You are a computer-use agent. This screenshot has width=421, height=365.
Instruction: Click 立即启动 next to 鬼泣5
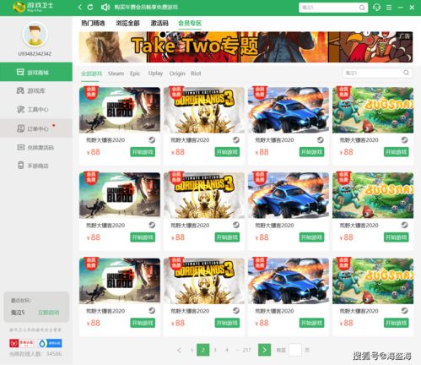[49, 313]
